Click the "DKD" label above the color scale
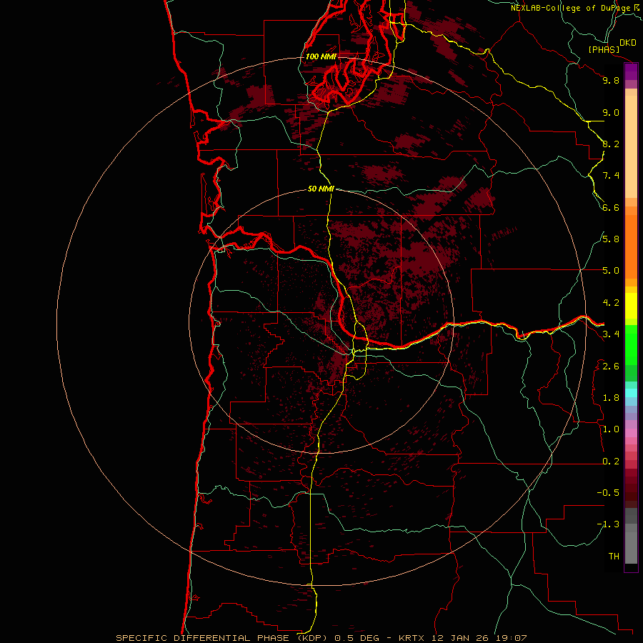Viewport: 643px width, 643px height. click(628, 43)
